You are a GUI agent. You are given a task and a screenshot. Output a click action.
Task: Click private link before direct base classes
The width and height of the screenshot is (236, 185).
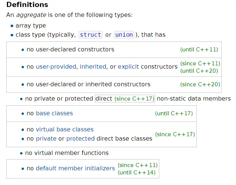coord(46,138)
